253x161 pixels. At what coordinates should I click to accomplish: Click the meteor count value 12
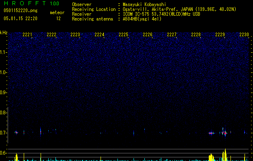click(58, 19)
